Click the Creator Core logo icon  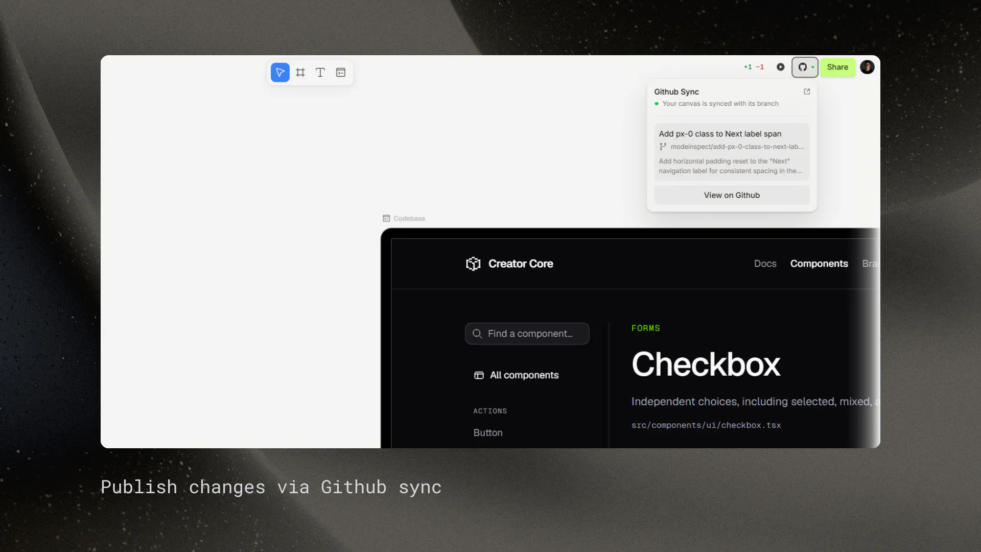(473, 264)
